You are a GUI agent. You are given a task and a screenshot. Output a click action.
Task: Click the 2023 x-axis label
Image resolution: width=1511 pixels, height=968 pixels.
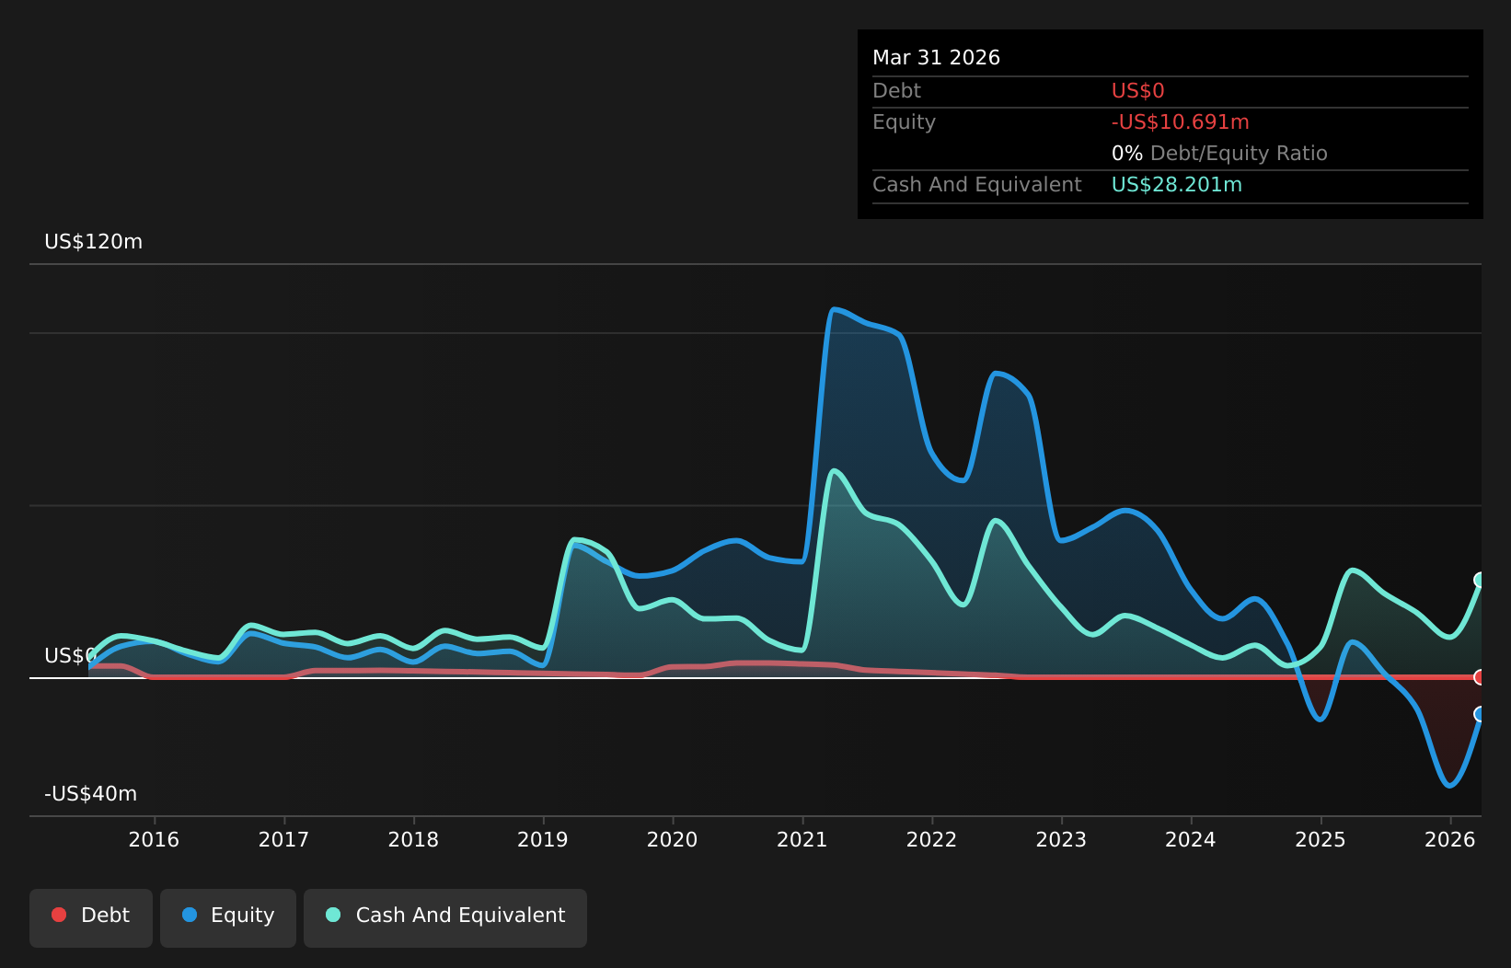click(x=1061, y=839)
